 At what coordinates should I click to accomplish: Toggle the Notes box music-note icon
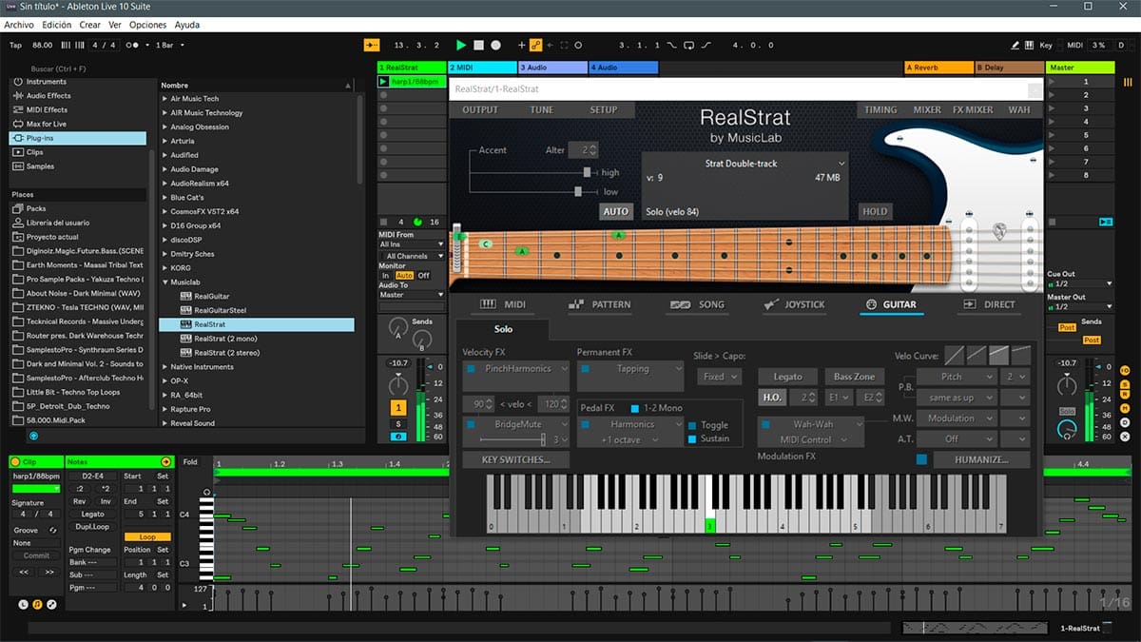click(38, 604)
